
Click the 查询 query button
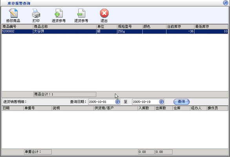point(181,102)
